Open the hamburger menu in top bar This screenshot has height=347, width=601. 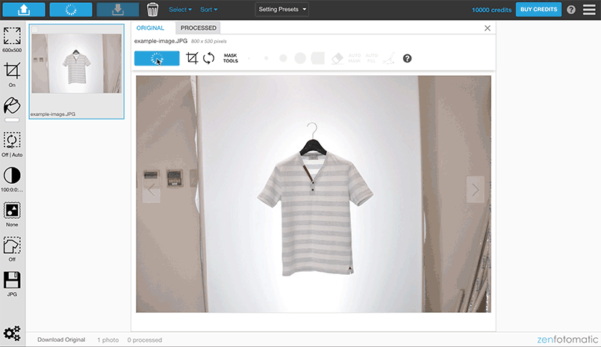[x=590, y=10]
